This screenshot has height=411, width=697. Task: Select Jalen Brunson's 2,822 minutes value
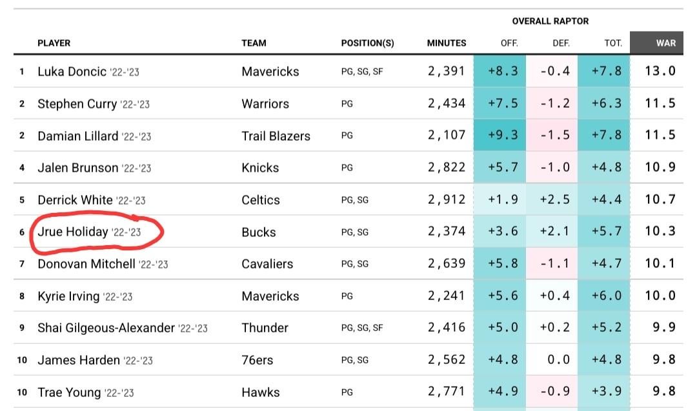tap(446, 168)
